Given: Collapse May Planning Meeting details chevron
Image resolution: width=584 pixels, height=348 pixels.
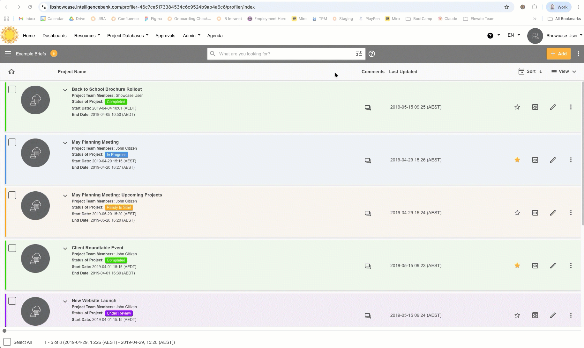Looking at the screenshot, I should point(65,143).
